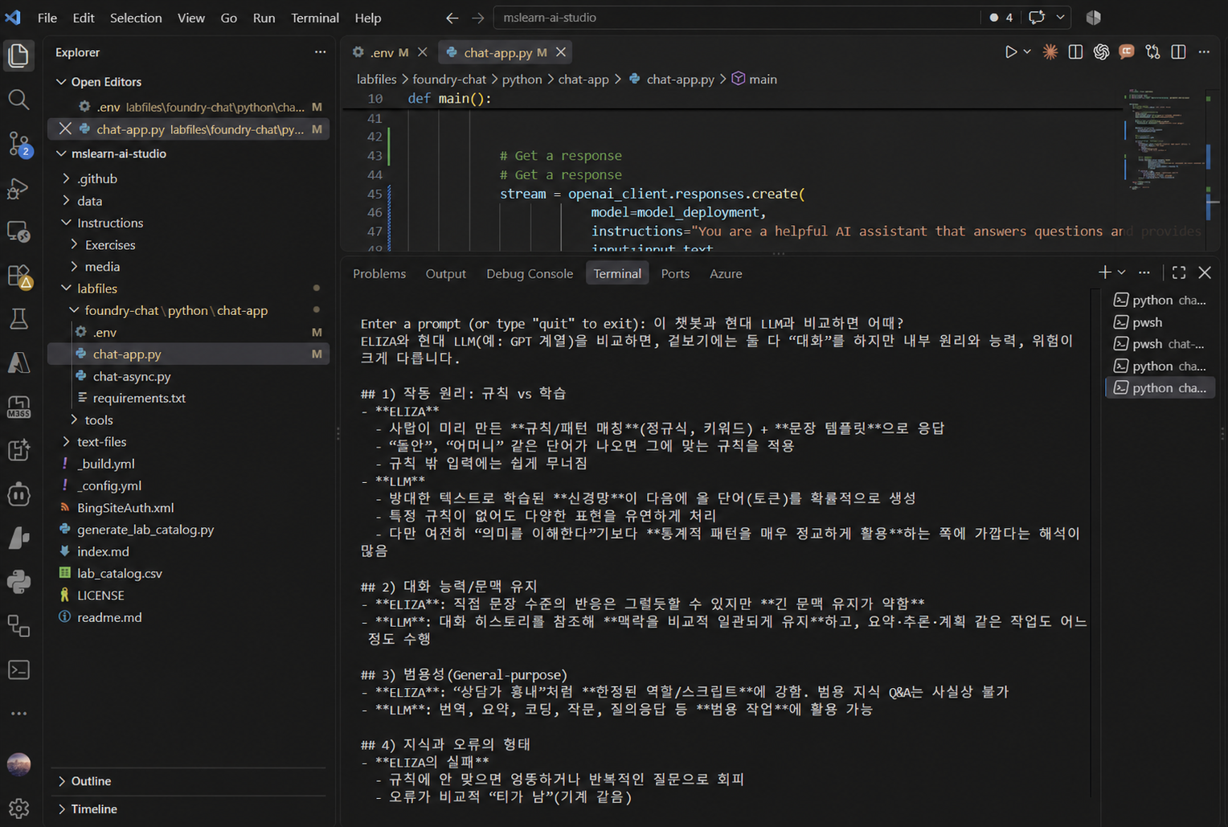Close chat-app.py in Open Editors list

click(66, 129)
